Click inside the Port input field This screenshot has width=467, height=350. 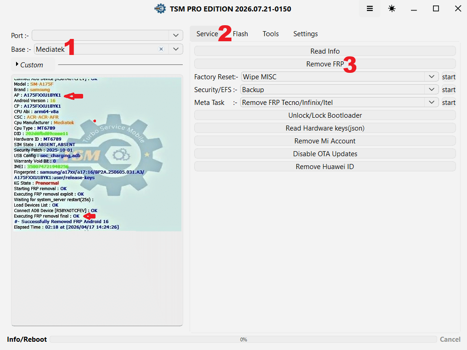point(101,35)
